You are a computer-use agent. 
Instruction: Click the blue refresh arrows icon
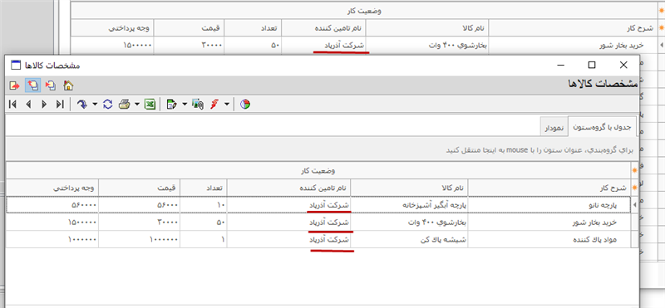[x=108, y=104]
